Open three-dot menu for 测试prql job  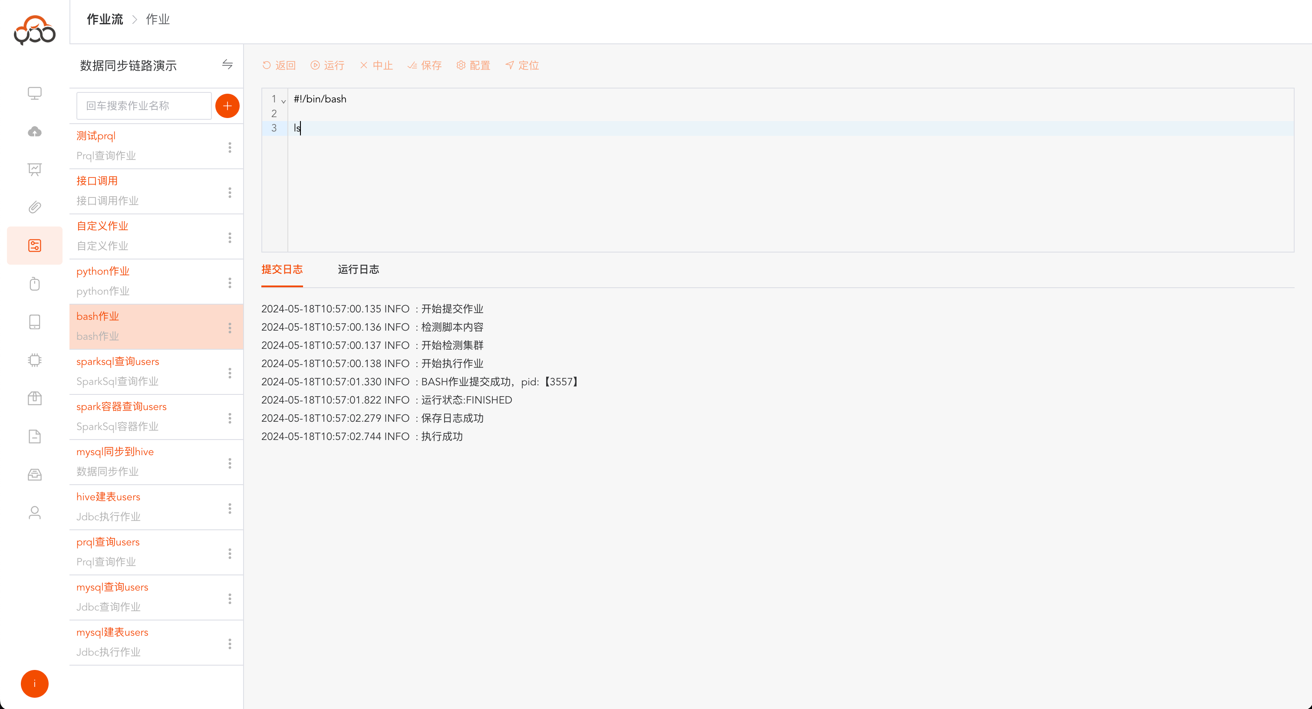tap(230, 148)
